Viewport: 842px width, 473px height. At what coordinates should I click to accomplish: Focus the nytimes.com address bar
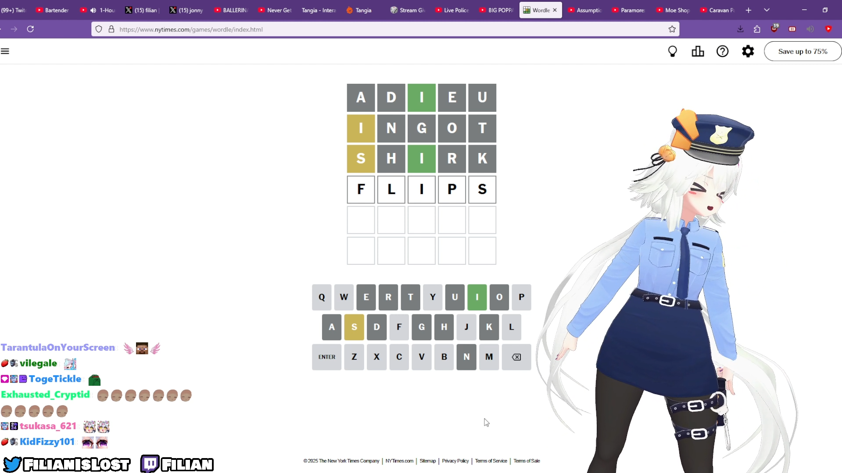click(x=385, y=29)
